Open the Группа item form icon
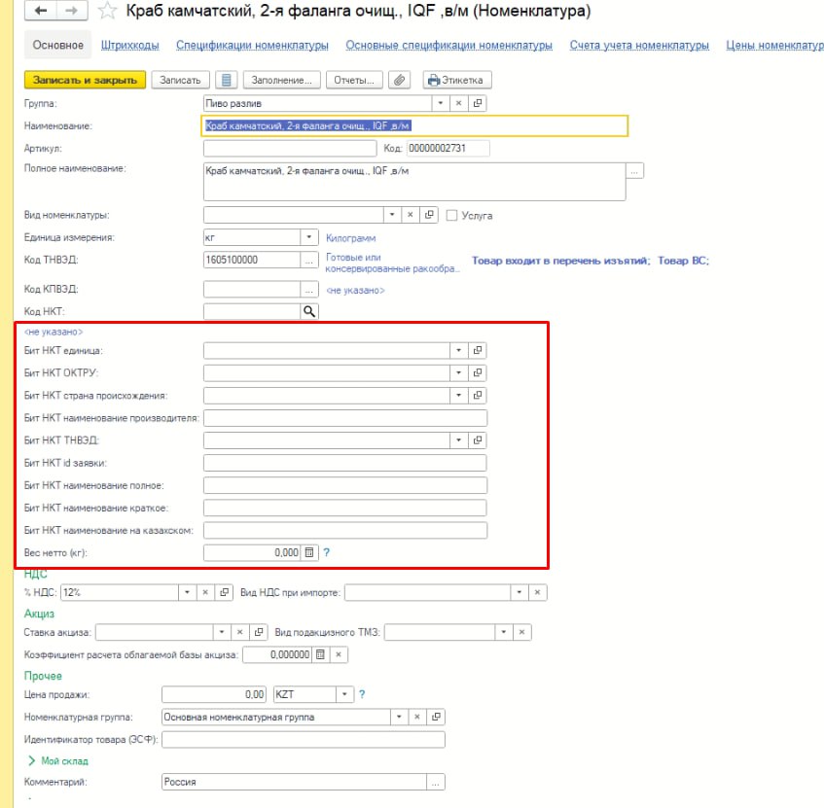 (x=478, y=103)
